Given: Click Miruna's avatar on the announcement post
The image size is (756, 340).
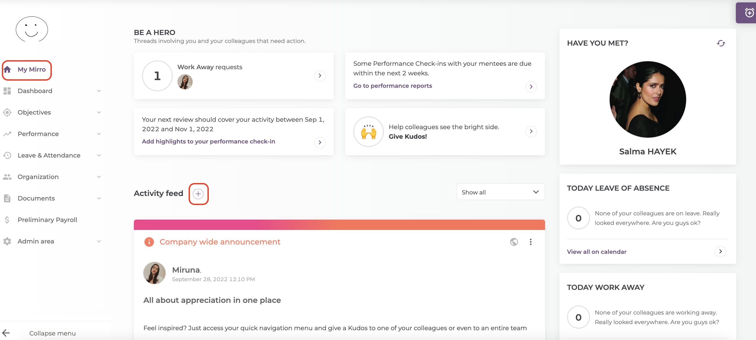Looking at the screenshot, I should click(154, 273).
